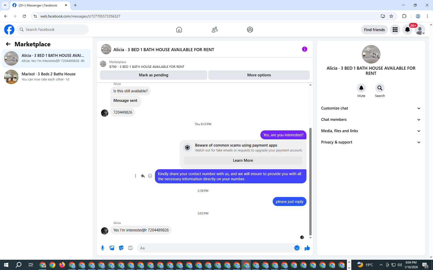Go back using the Marketplace back arrow
The image size is (433, 270).
pos(8,44)
